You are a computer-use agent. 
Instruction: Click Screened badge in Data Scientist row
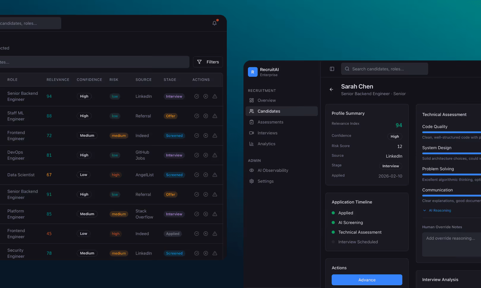pyautogui.click(x=174, y=175)
